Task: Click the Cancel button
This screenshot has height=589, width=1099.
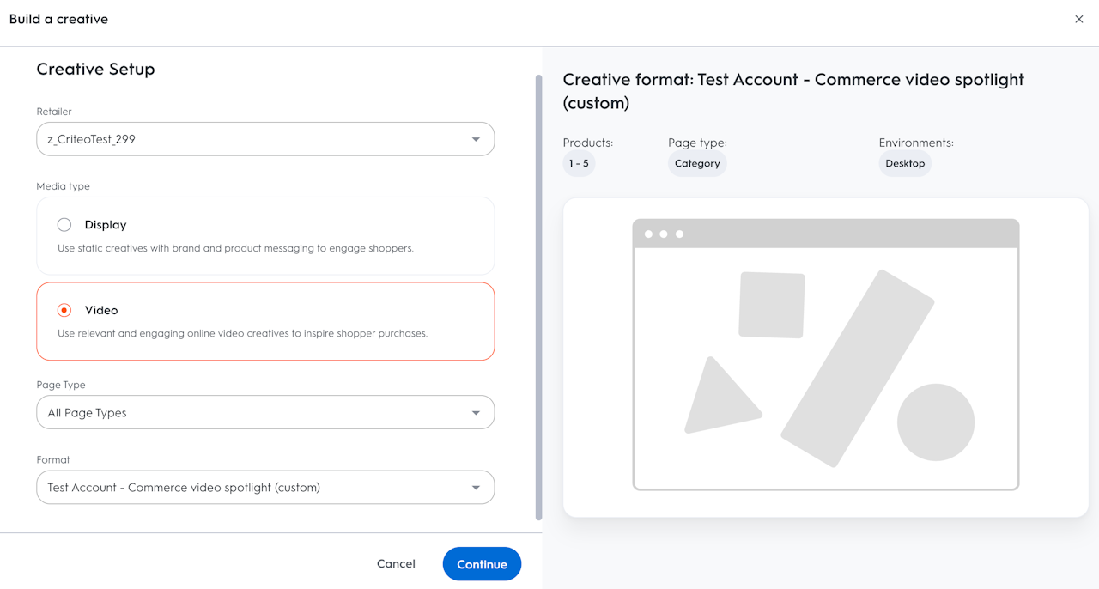Action: pos(396,564)
